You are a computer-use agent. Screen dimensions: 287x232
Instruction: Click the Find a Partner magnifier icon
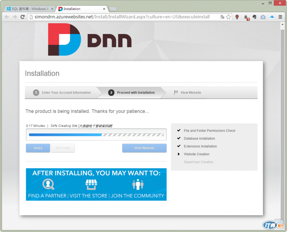(48, 184)
